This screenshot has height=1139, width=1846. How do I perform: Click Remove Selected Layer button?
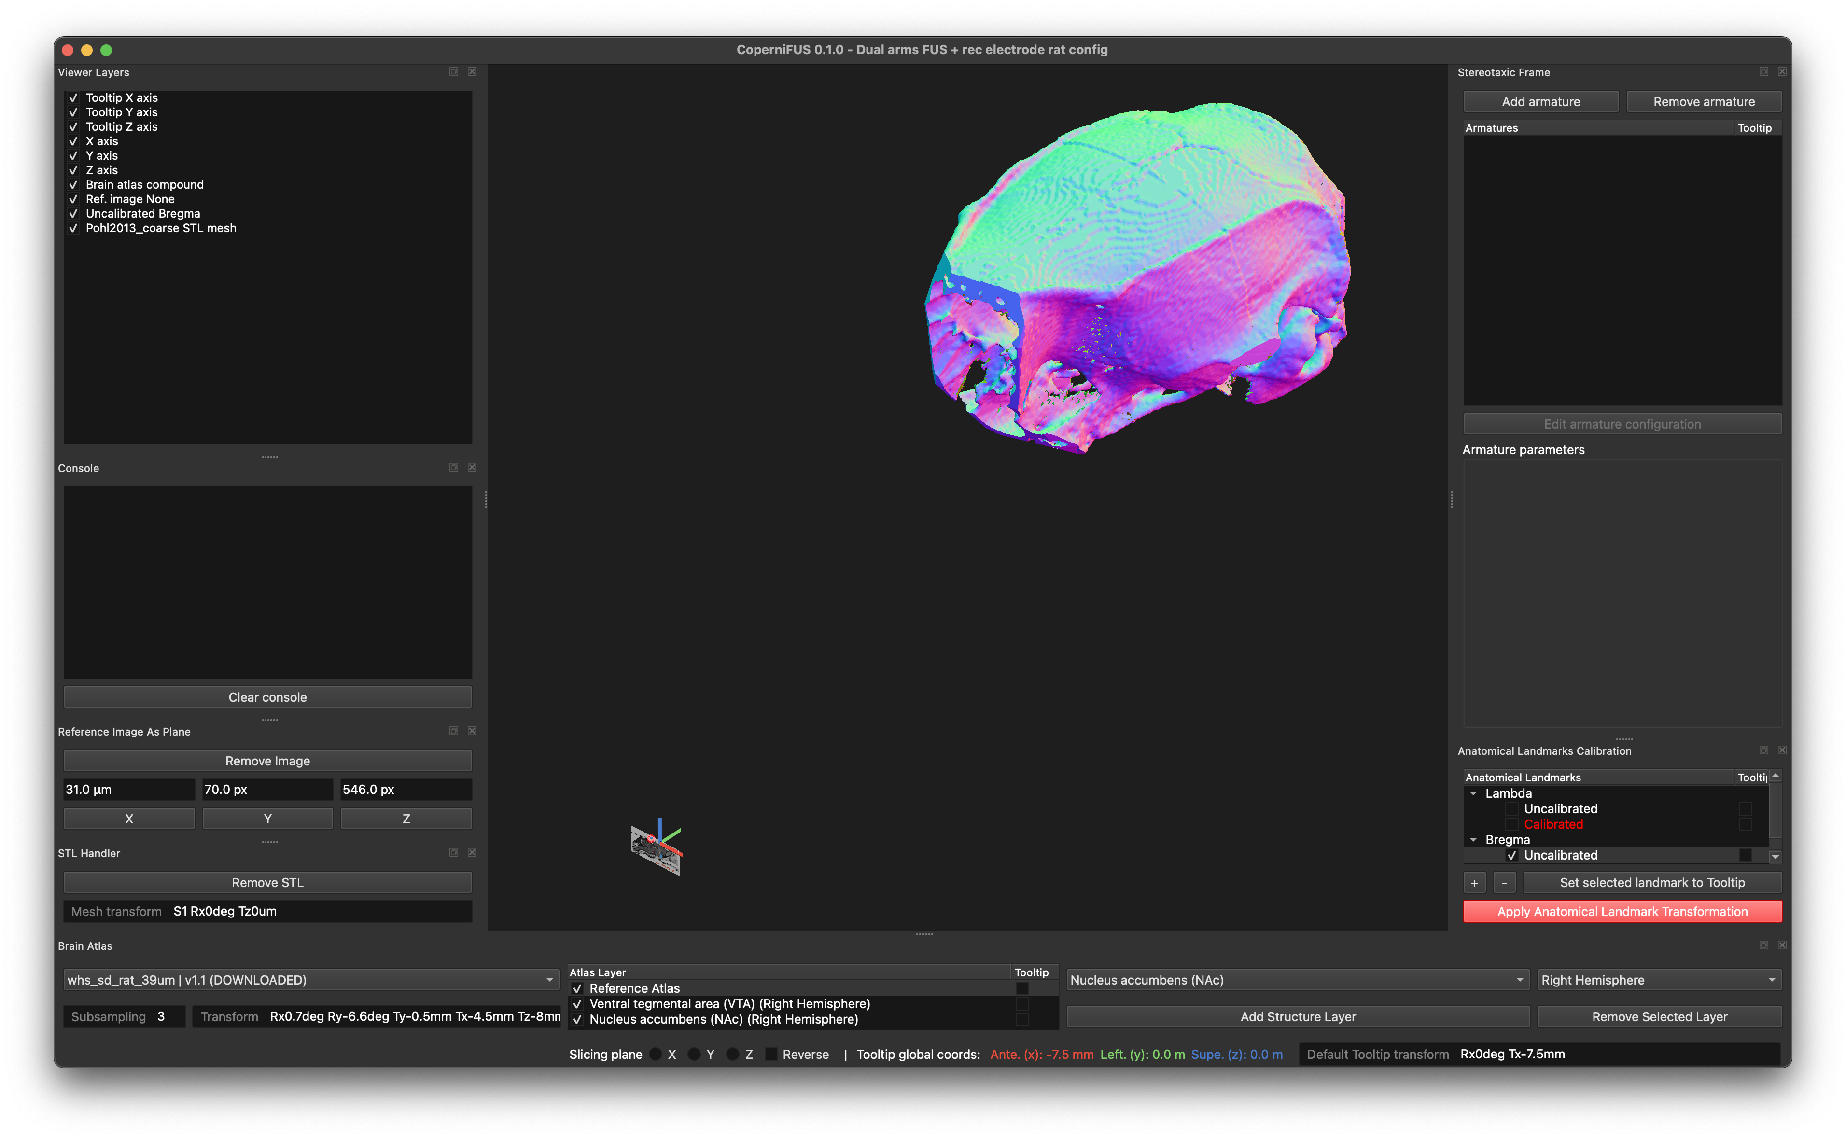1659,1016
